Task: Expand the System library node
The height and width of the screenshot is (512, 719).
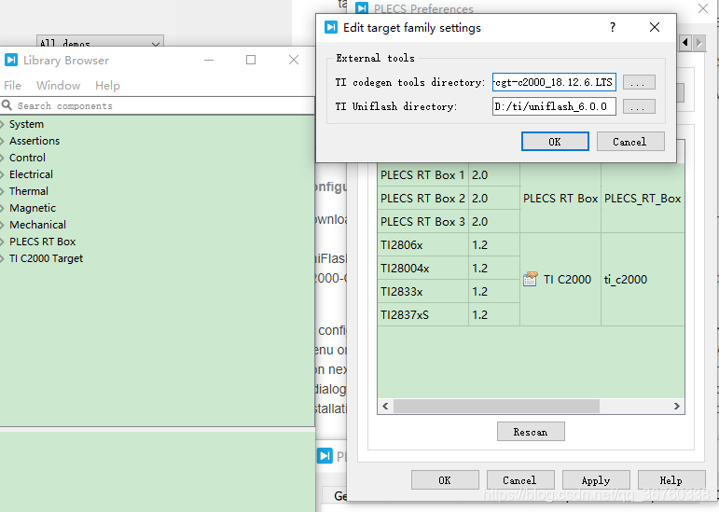Action: 2,124
